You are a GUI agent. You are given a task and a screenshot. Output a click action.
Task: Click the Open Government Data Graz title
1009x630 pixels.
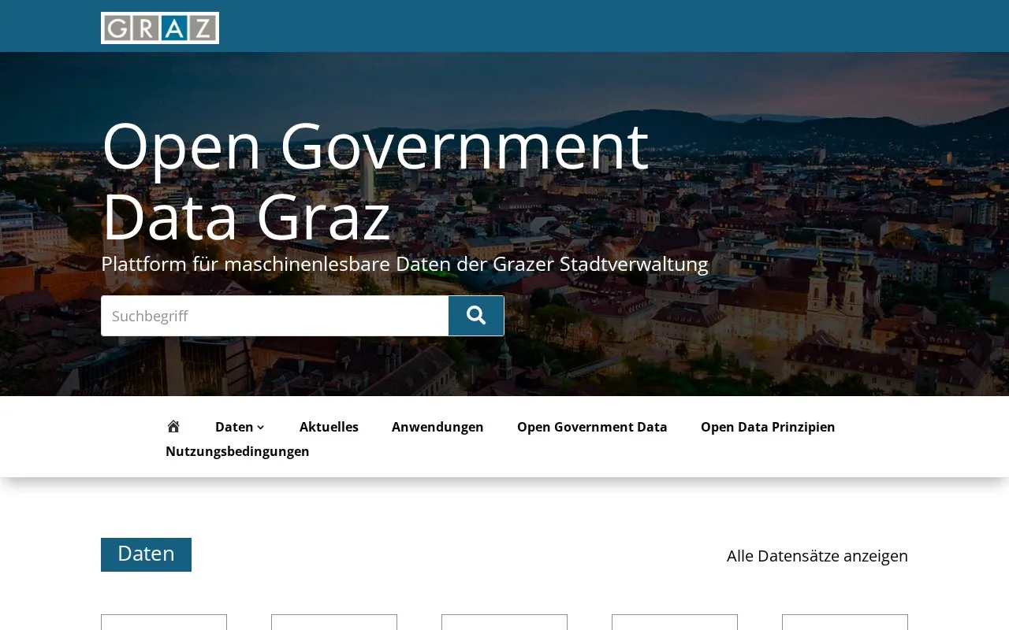point(375,180)
